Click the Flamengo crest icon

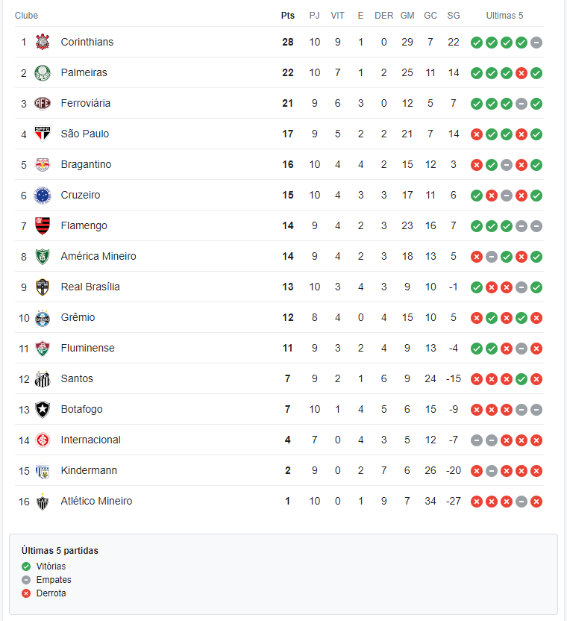43,225
